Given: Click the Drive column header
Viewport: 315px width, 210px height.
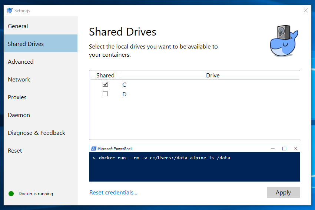Looking at the screenshot, I should pyautogui.click(x=210, y=75).
